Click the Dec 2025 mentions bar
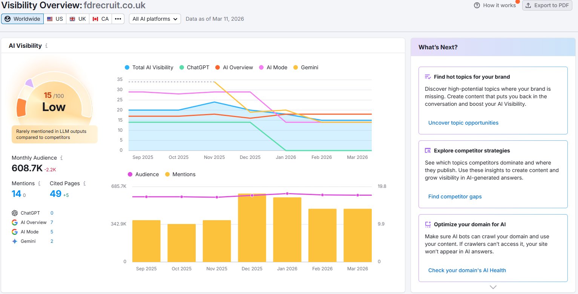 coord(252,228)
